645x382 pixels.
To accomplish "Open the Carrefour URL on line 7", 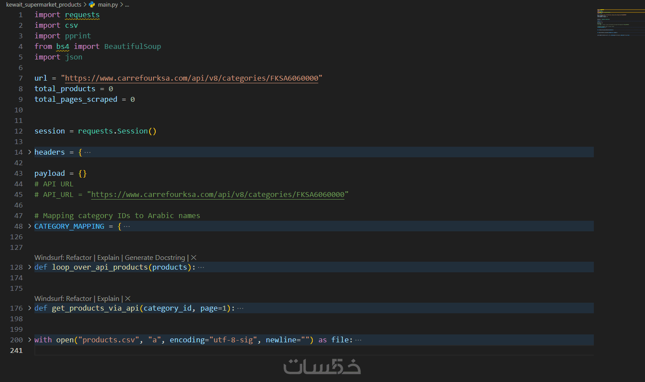I will tap(191, 78).
